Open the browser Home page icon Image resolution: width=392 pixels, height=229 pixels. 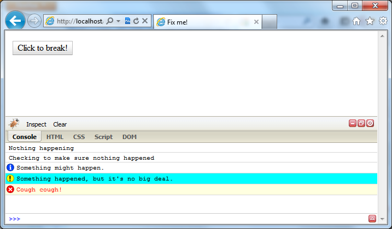tap(356, 21)
